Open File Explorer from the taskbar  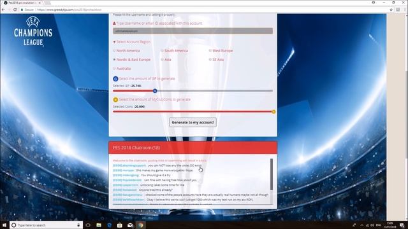(99, 225)
